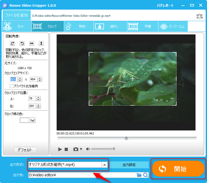Decrease crop height with down arrow
Viewport: 207px width, 183px height.
(40, 80)
